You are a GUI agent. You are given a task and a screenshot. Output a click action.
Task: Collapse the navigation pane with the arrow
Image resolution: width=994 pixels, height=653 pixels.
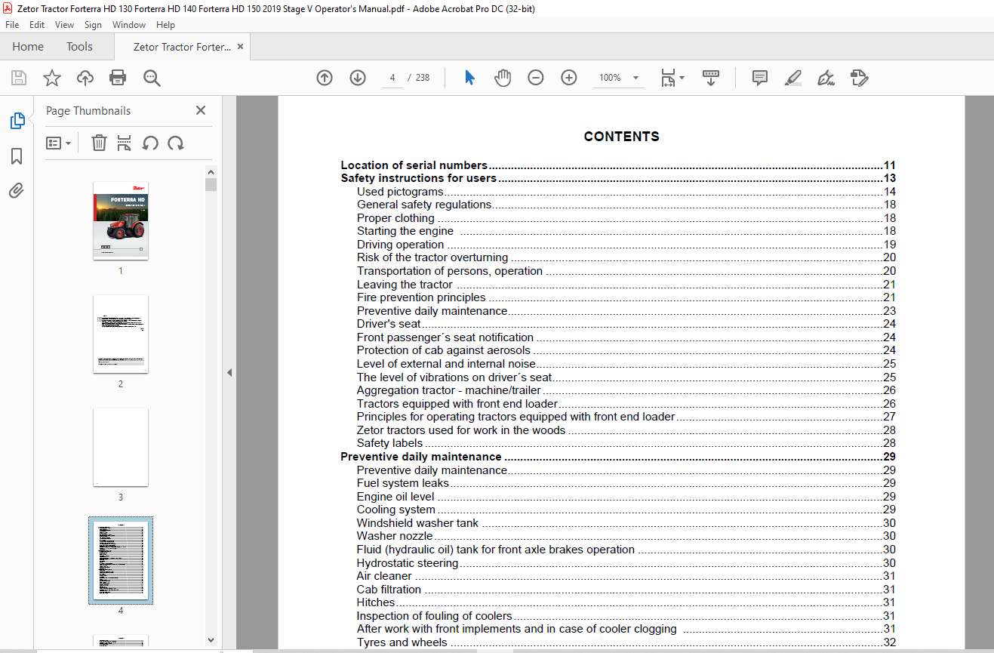[229, 372]
